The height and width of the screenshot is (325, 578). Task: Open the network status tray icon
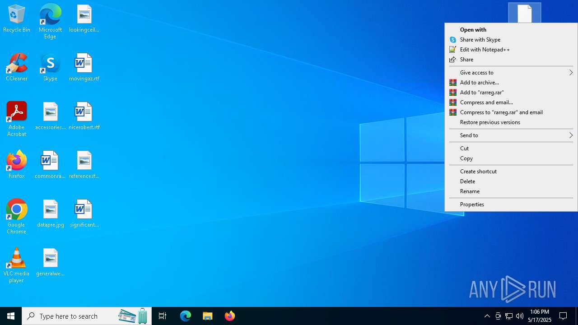point(509,316)
